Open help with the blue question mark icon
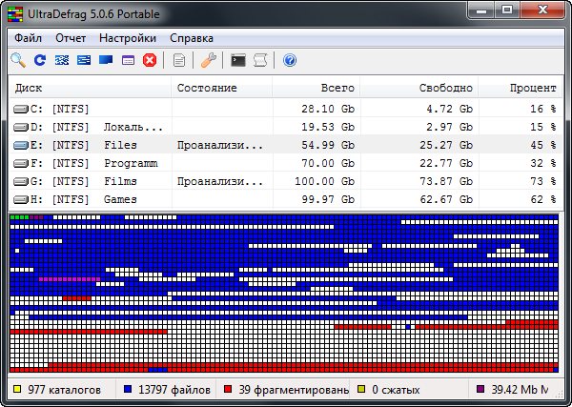The width and height of the screenshot is (572, 407). pyautogui.click(x=290, y=60)
